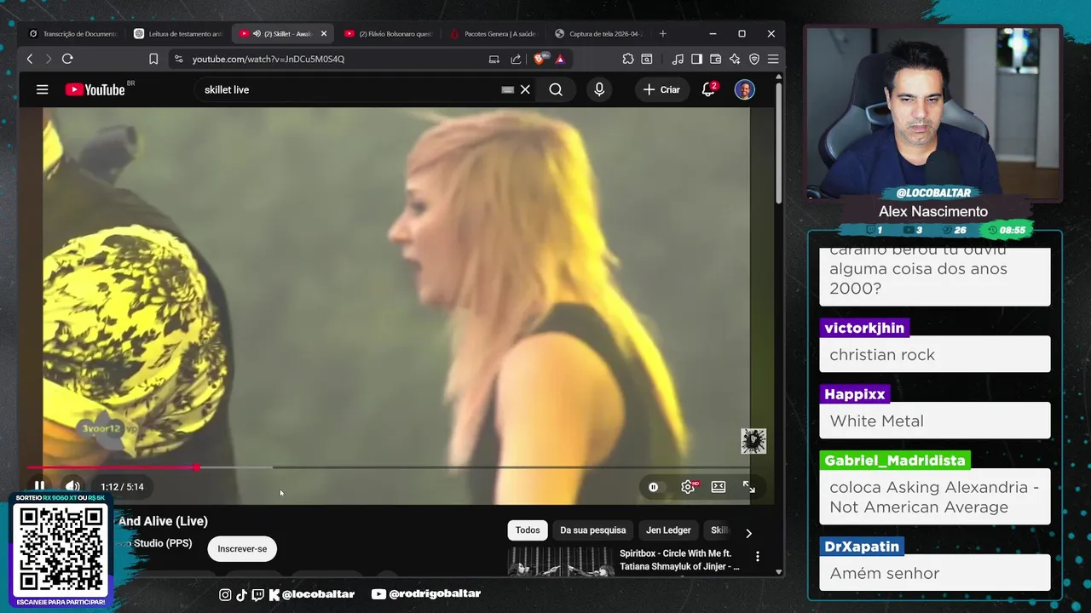This screenshot has height=613, width=1091.
Task: Bookmark this page
Action: 153,59
